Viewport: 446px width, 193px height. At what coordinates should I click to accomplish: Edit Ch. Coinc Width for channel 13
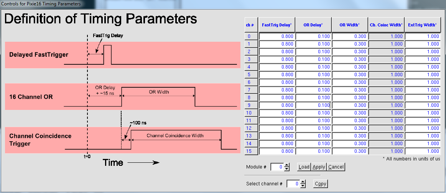pyautogui.click(x=386, y=136)
